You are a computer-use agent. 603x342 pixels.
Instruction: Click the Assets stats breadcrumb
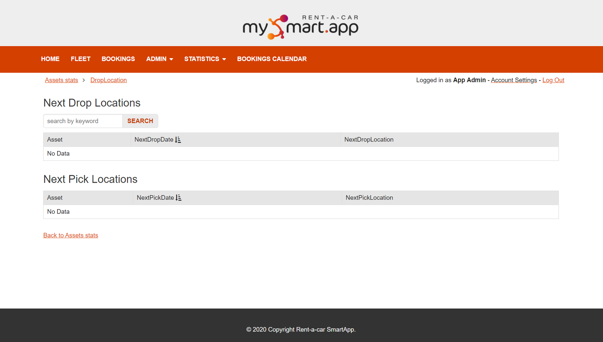[x=61, y=80]
